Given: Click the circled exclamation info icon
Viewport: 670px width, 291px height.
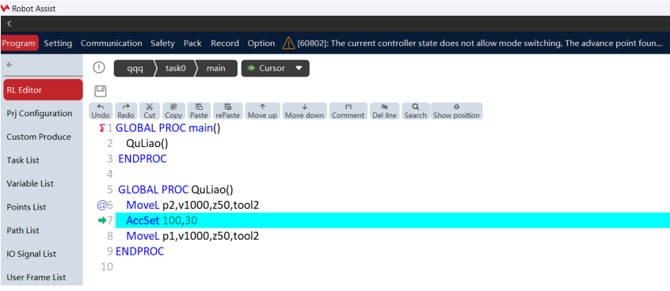Looking at the screenshot, I should (x=99, y=67).
